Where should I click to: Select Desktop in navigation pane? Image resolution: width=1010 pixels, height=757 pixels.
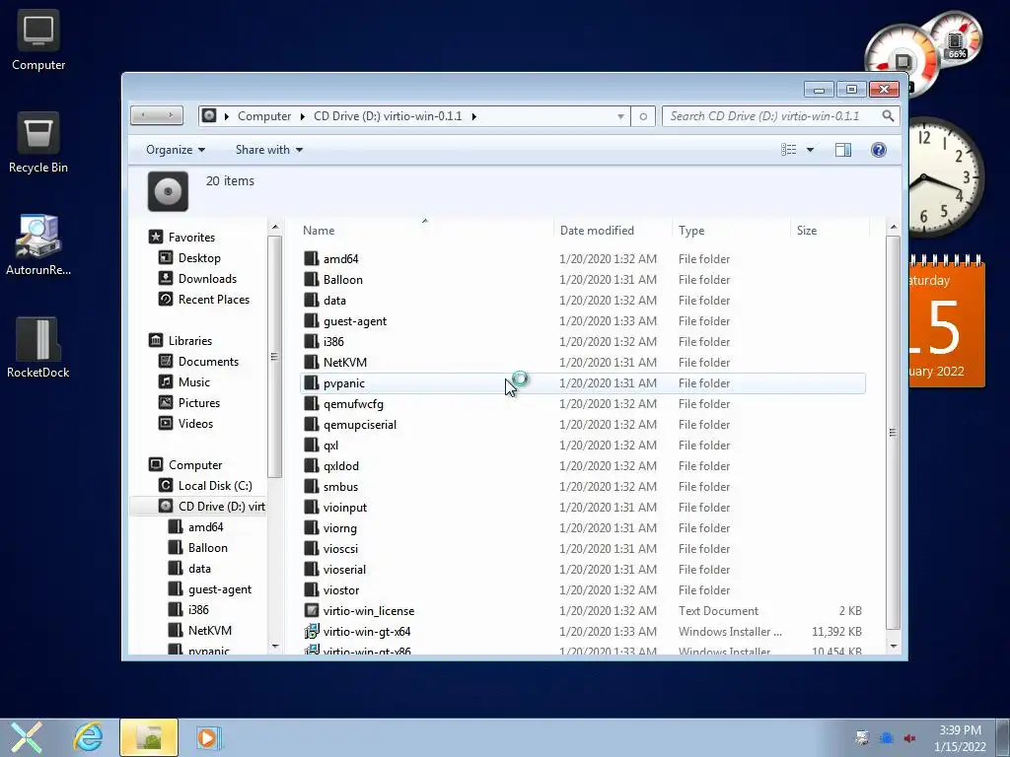(199, 257)
